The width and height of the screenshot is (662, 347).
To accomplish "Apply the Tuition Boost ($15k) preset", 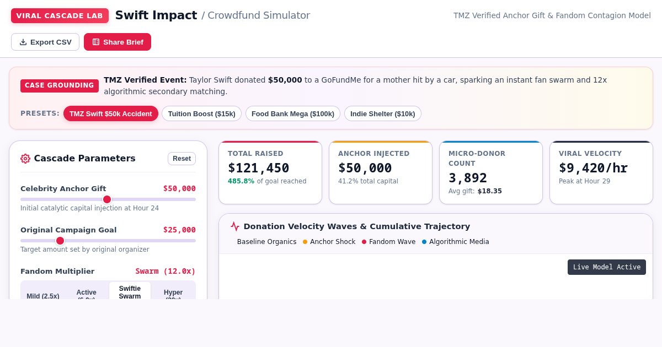I will (x=202, y=113).
